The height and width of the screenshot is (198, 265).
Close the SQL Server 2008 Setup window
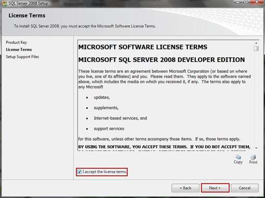tap(257, 2)
